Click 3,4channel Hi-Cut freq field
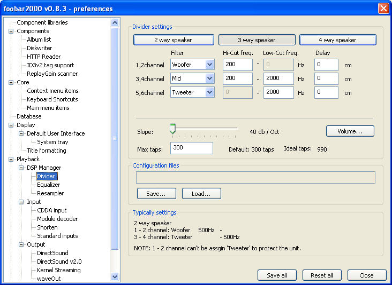The height and width of the screenshot is (285, 392). point(237,79)
